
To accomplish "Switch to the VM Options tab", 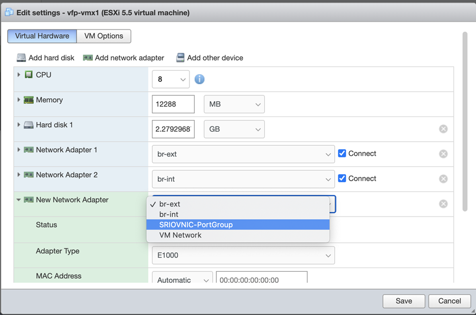I will [103, 36].
